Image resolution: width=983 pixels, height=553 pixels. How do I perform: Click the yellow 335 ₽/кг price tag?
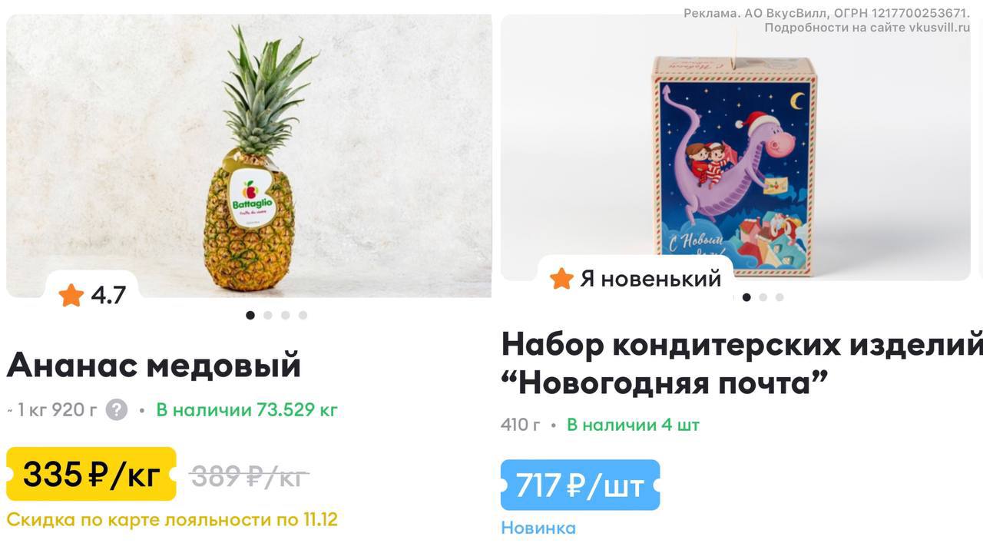point(91,474)
